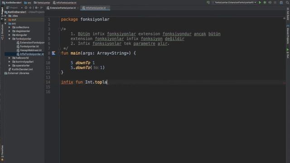Open the Project Structure dialog icon

pyautogui.click(x=281, y=3)
